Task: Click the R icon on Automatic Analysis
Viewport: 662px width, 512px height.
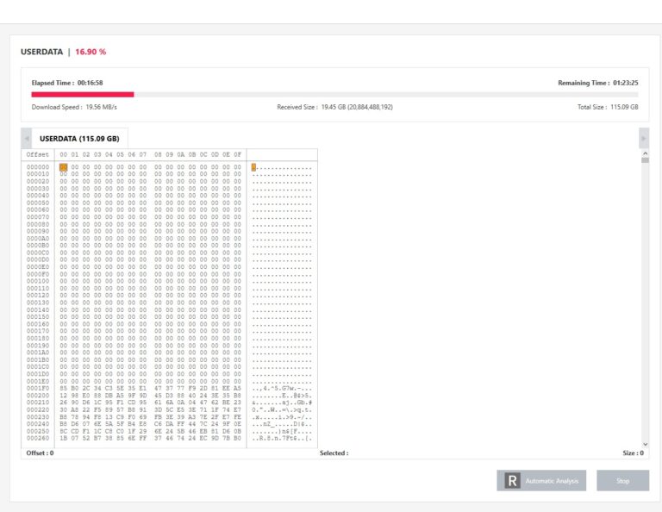Action: (x=512, y=481)
